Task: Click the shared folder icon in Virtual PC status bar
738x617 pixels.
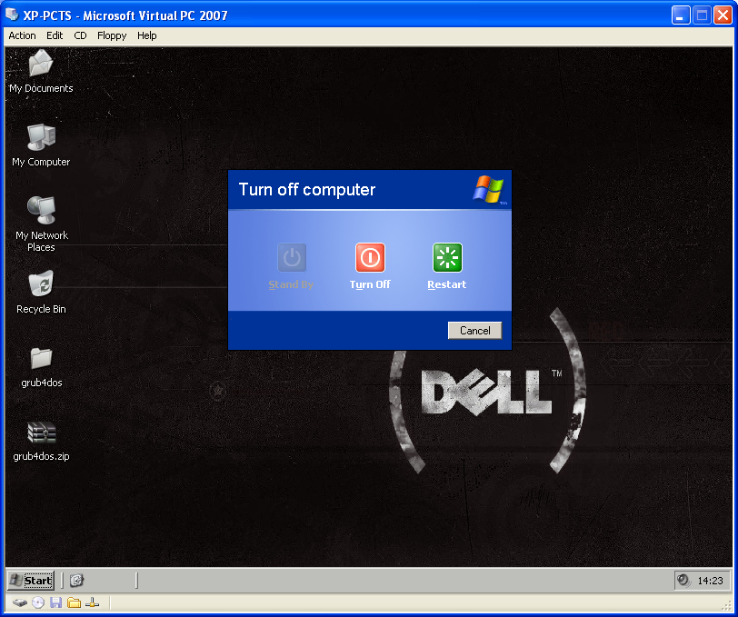Action: point(74,602)
